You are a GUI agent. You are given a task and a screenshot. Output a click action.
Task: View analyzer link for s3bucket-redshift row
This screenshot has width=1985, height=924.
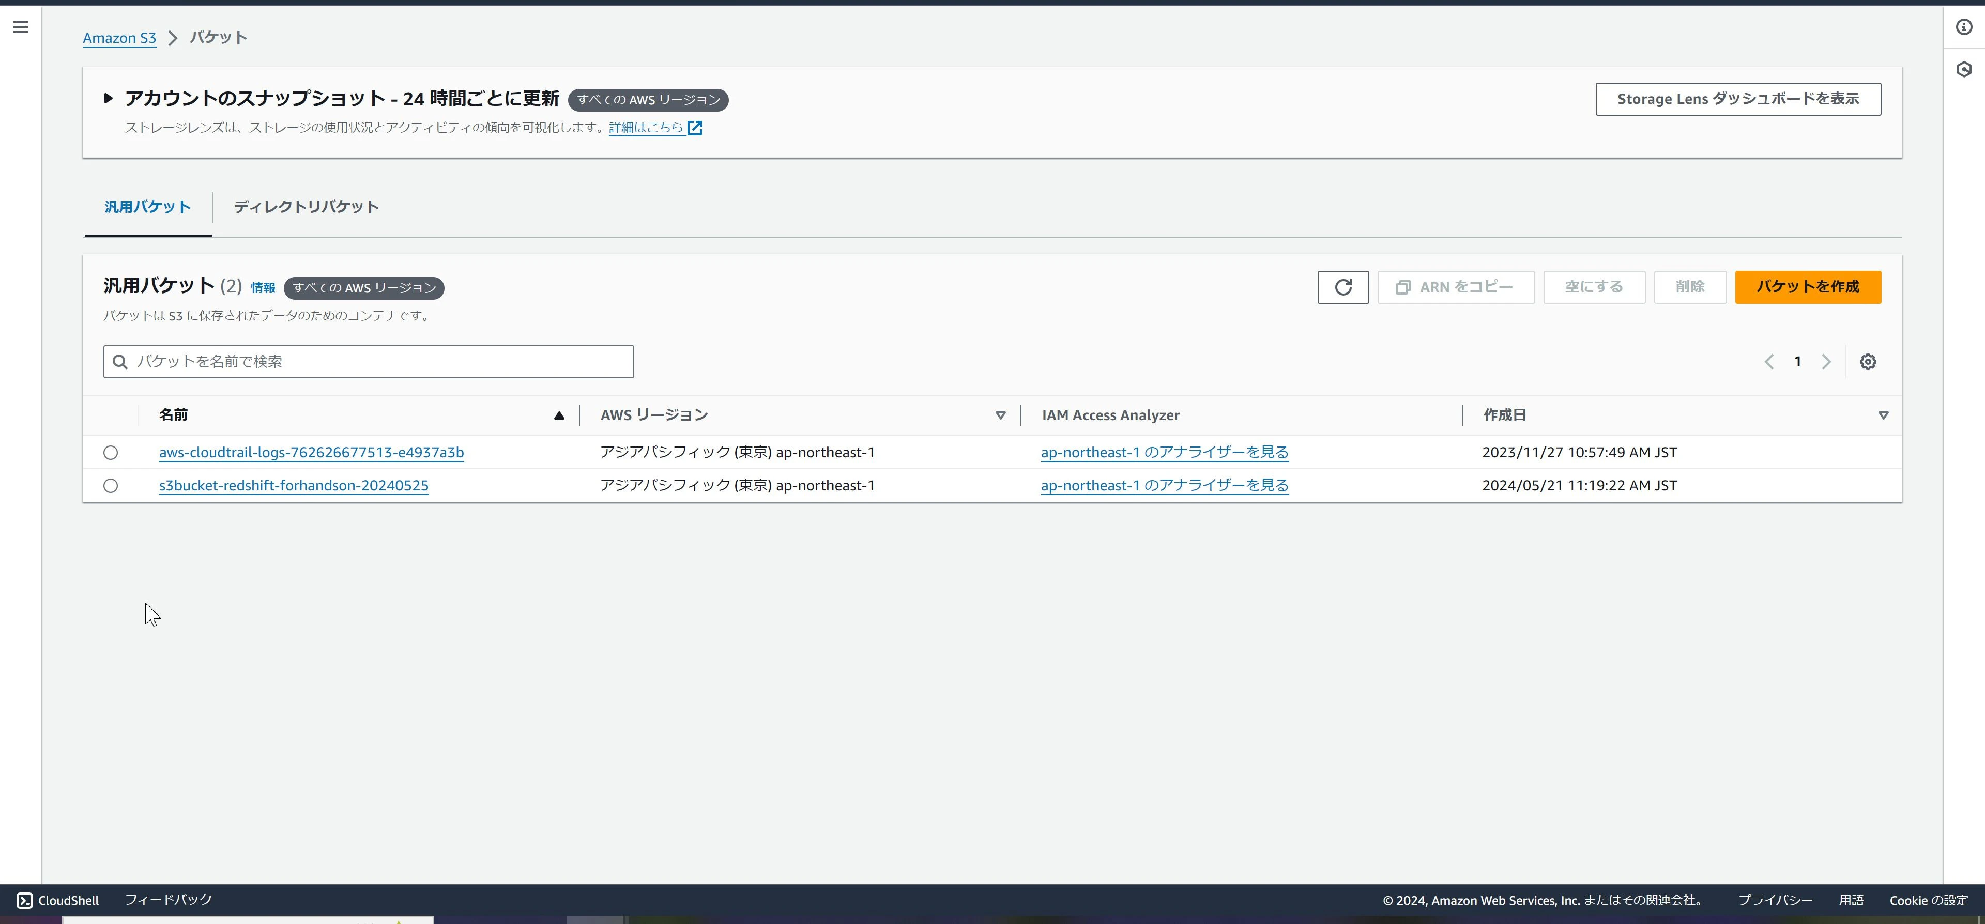[x=1164, y=486]
